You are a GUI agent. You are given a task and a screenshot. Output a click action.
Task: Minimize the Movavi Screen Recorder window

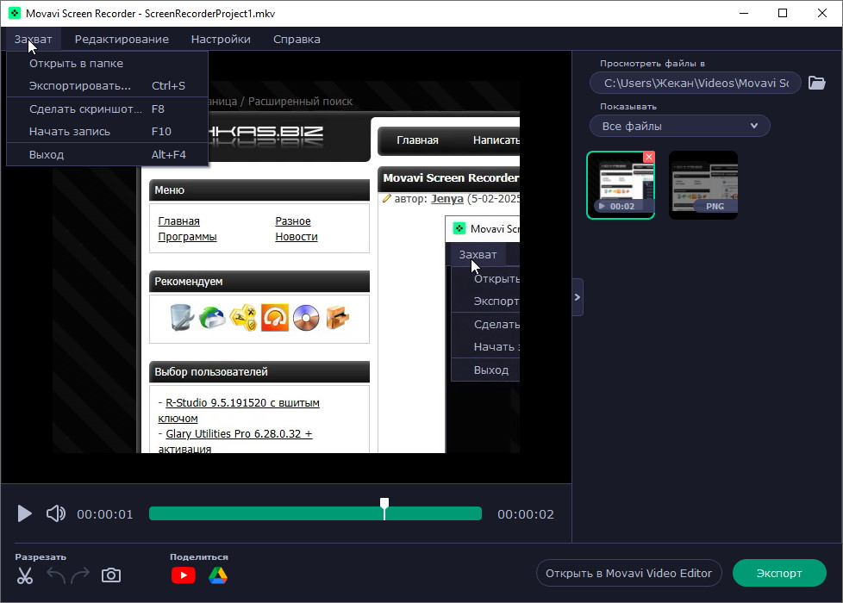(x=744, y=14)
